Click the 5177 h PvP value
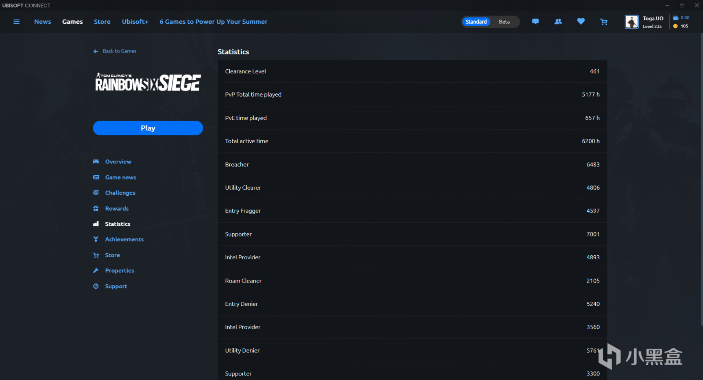 [x=591, y=95]
